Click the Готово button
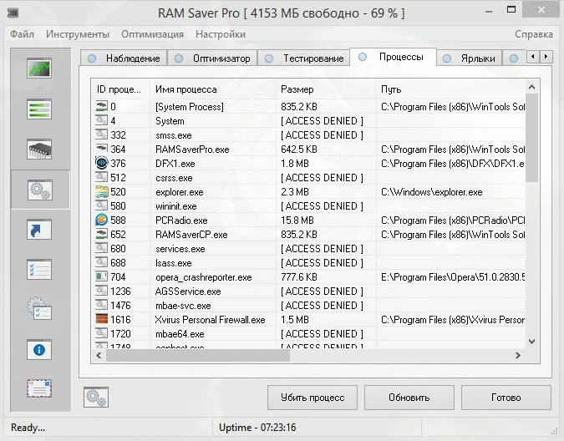 click(x=506, y=398)
